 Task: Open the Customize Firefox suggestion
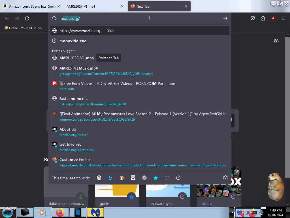tap(140, 162)
